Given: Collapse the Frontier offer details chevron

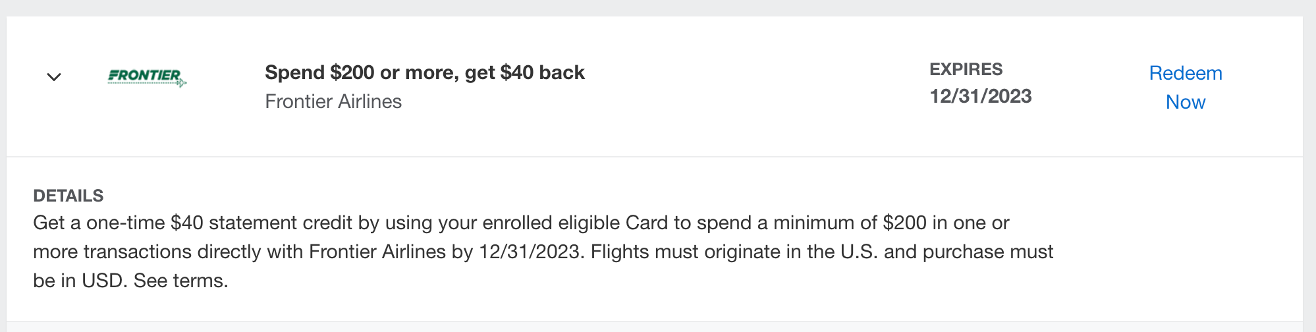Looking at the screenshot, I should click(x=54, y=77).
